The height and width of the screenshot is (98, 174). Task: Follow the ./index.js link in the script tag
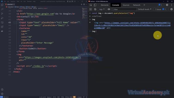click(x=38, y=66)
